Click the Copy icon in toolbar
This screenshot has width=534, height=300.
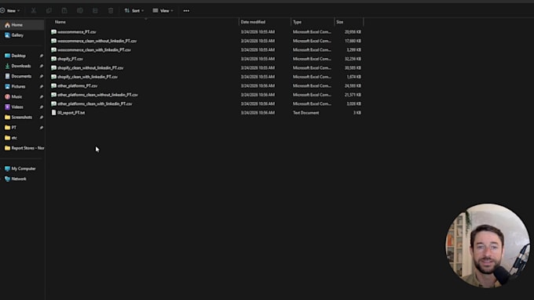click(x=49, y=11)
